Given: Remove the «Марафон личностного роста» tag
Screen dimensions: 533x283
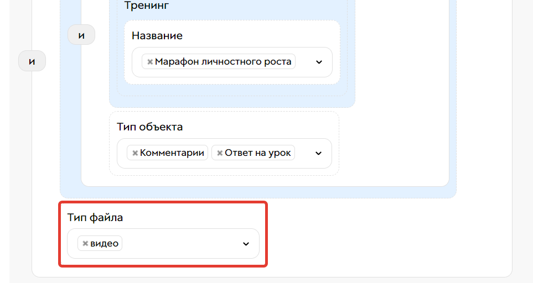Looking at the screenshot, I should [x=149, y=62].
